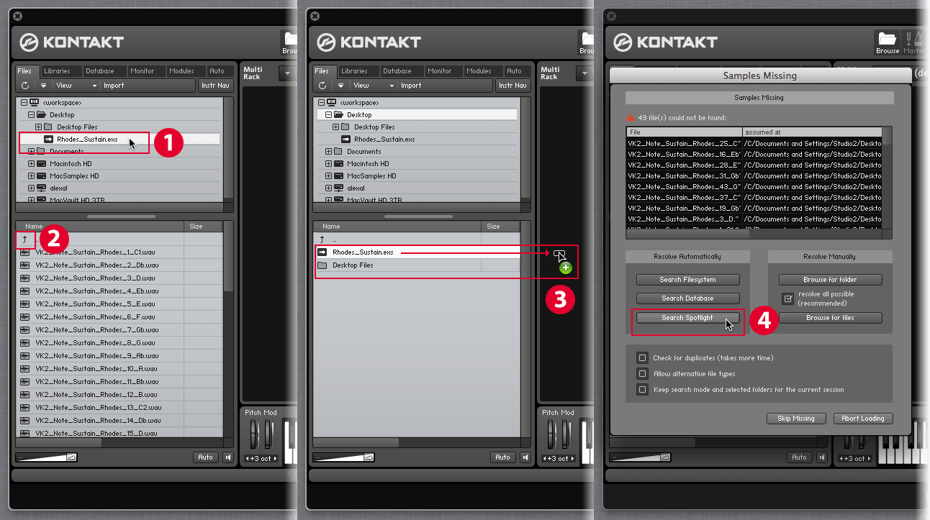This screenshot has width=930, height=520.
Task: Click the Name column header in left list
Action: coord(100,227)
